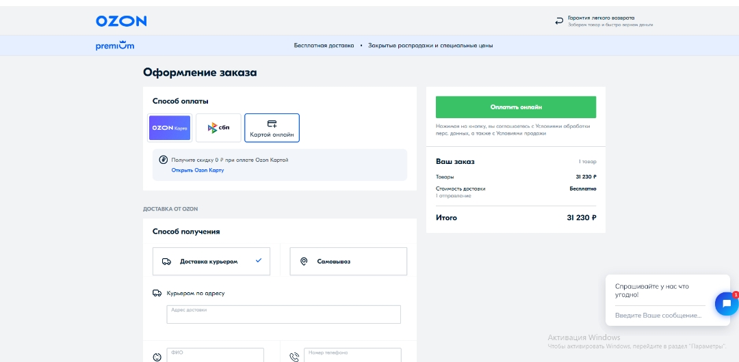
Task: Focus the Номер телефона field
Action: [x=352, y=355]
